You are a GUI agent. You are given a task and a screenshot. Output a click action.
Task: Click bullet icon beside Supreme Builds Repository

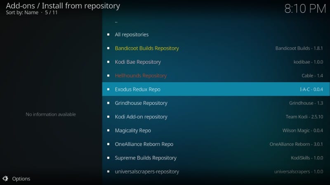[x=108, y=158]
